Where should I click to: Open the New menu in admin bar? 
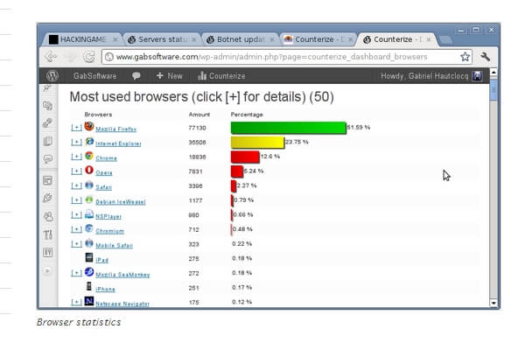tap(170, 76)
